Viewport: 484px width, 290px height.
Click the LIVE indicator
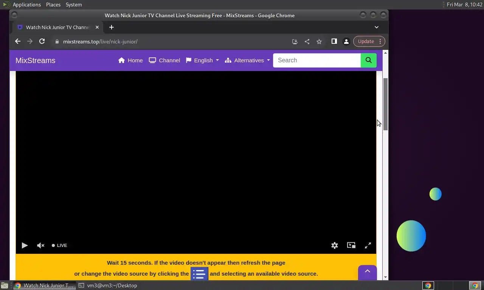pos(59,245)
